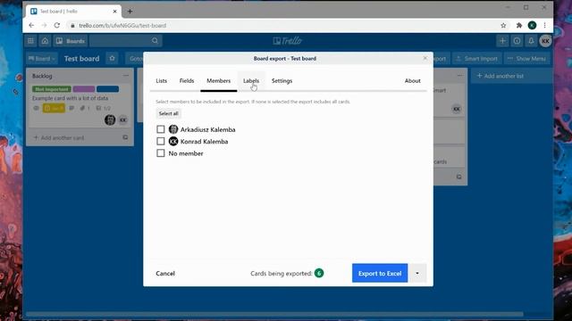This screenshot has width=572, height=321.
Task: Open a new browser tab
Action: [130, 12]
